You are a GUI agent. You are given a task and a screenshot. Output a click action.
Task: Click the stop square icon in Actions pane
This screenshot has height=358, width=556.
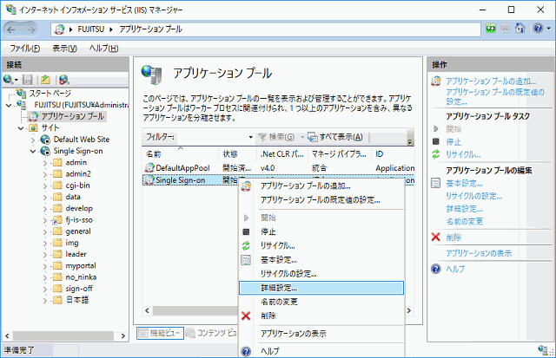coord(436,141)
